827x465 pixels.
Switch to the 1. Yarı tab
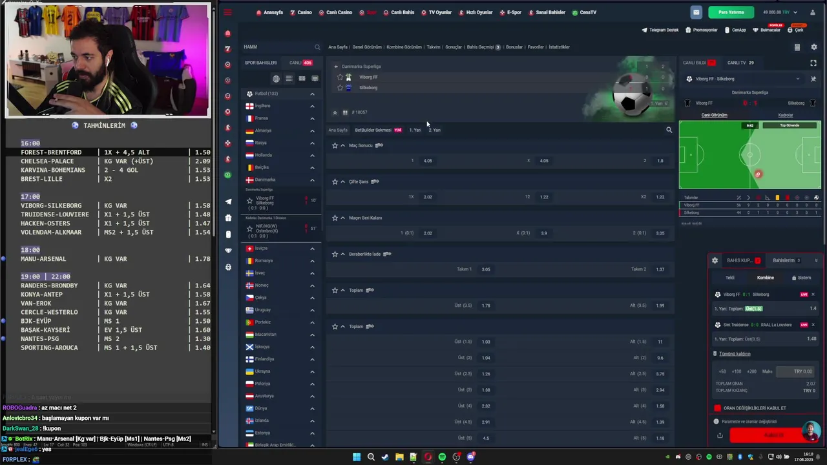point(415,130)
